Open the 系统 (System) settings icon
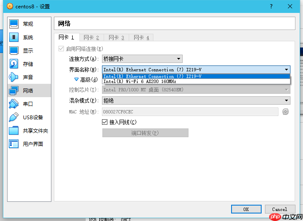This screenshot has height=221, width=303. tap(14, 37)
